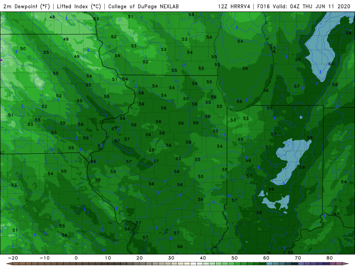The image size is (355, 266).
Task: Click the "30" color scale label
Action: (x=171, y=258)
